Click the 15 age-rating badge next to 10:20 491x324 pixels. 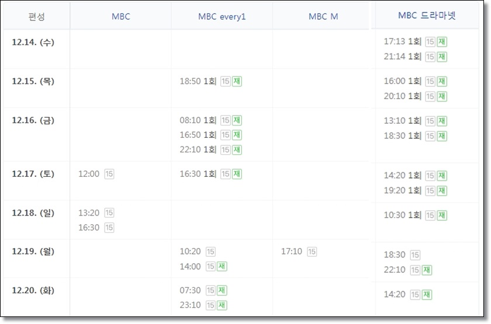click(x=210, y=252)
